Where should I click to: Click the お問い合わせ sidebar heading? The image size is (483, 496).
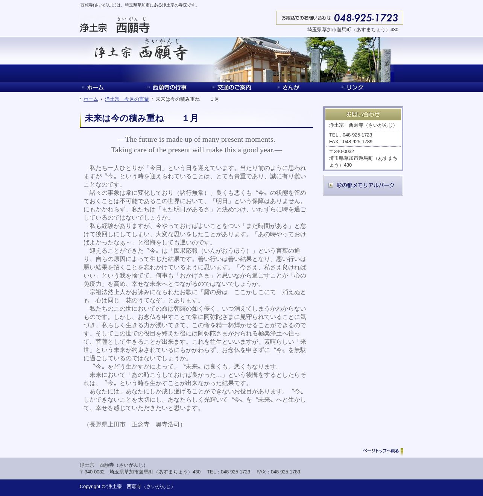363,114
